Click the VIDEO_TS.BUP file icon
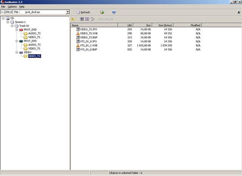This screenshot has height=176, width=242. [78, 37]
